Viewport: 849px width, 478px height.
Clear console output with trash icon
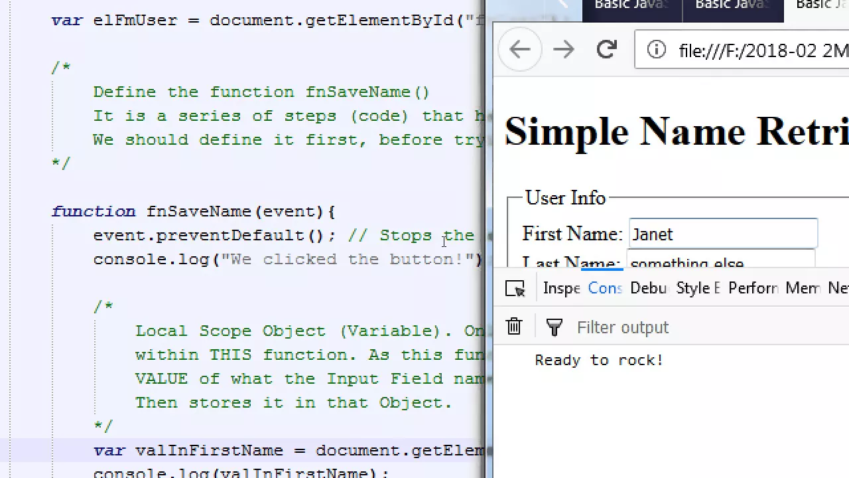tap(514, 327)
